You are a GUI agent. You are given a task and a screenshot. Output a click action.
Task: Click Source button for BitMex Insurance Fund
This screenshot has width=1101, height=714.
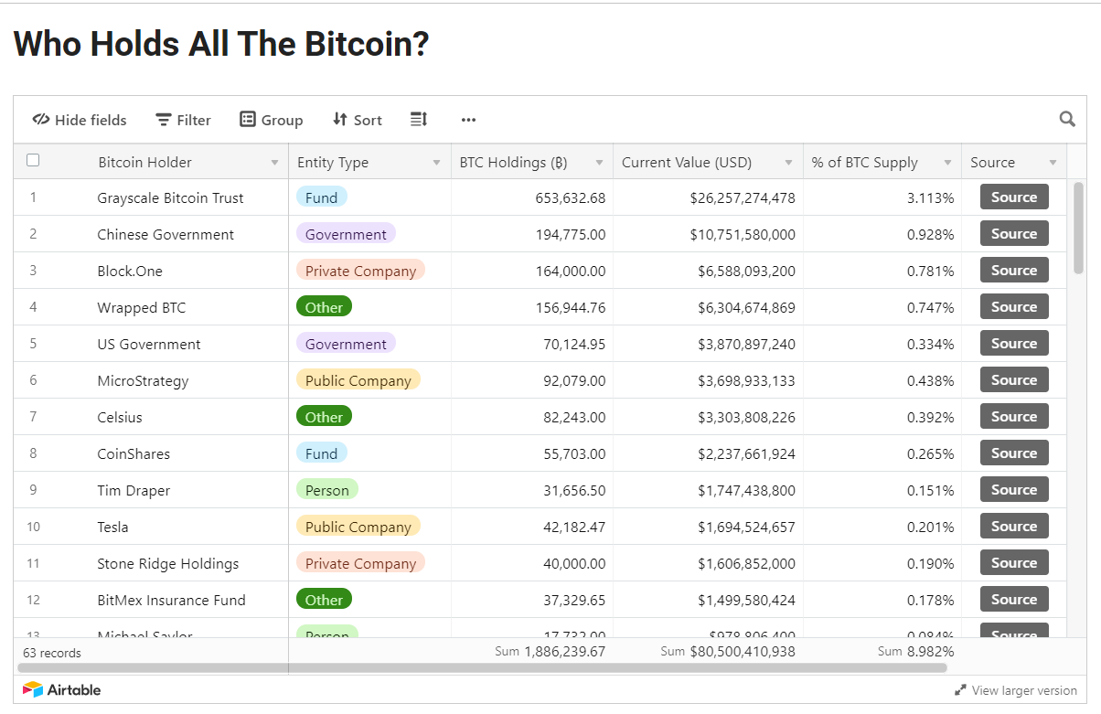click(1014, 599)
